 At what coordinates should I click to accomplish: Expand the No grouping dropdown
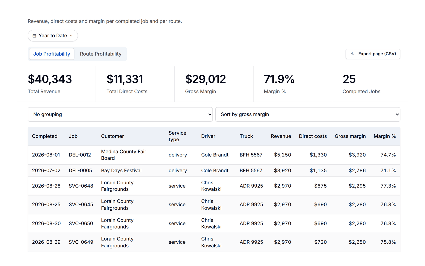pos(120,114)
